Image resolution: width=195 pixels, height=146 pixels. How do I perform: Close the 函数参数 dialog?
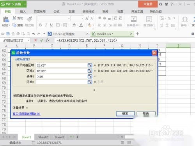[x=154, y=53]
